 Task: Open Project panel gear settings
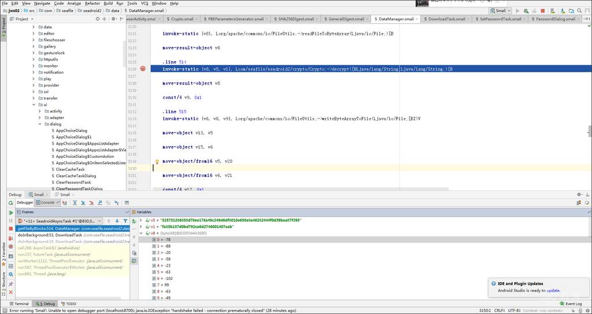pos(114,19)
